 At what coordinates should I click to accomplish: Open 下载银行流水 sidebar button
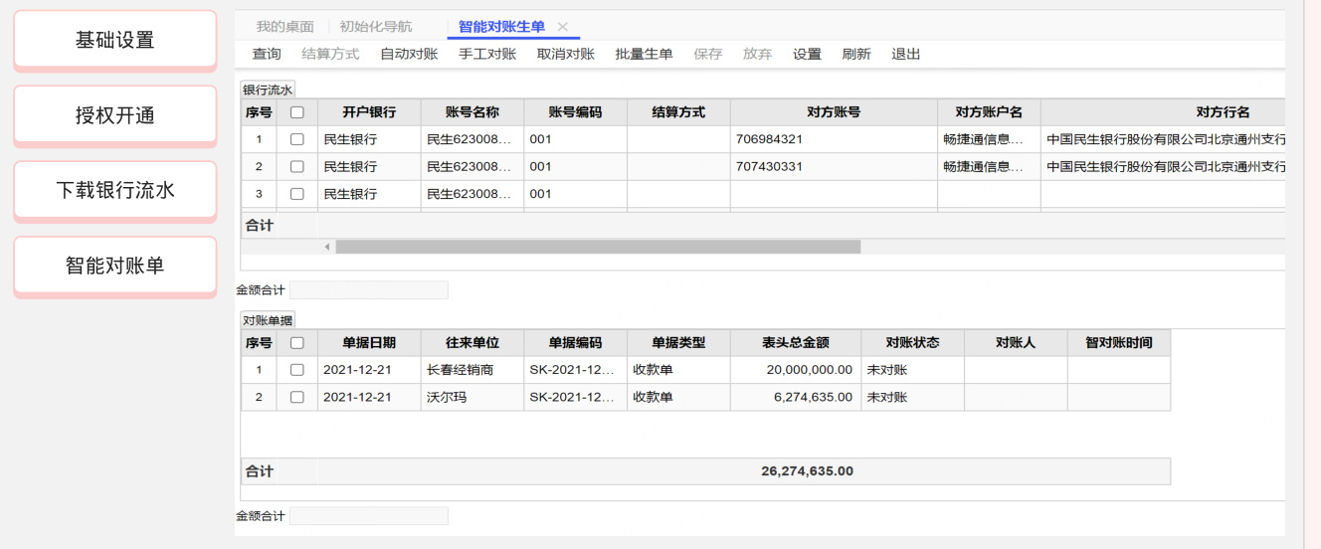pyautogui.click(x=115, y=190)
